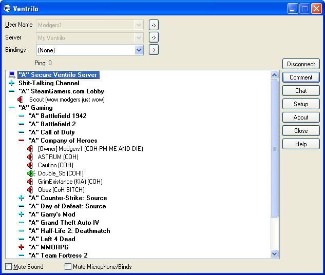This screenshot has height=275, width=325.
Task: Select the Battlefield 1942 channel
Action: point(57,116)
